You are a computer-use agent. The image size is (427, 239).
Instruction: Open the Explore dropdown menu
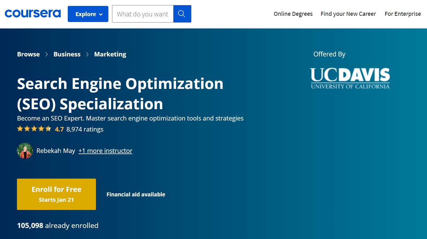(x=88, y=14)
